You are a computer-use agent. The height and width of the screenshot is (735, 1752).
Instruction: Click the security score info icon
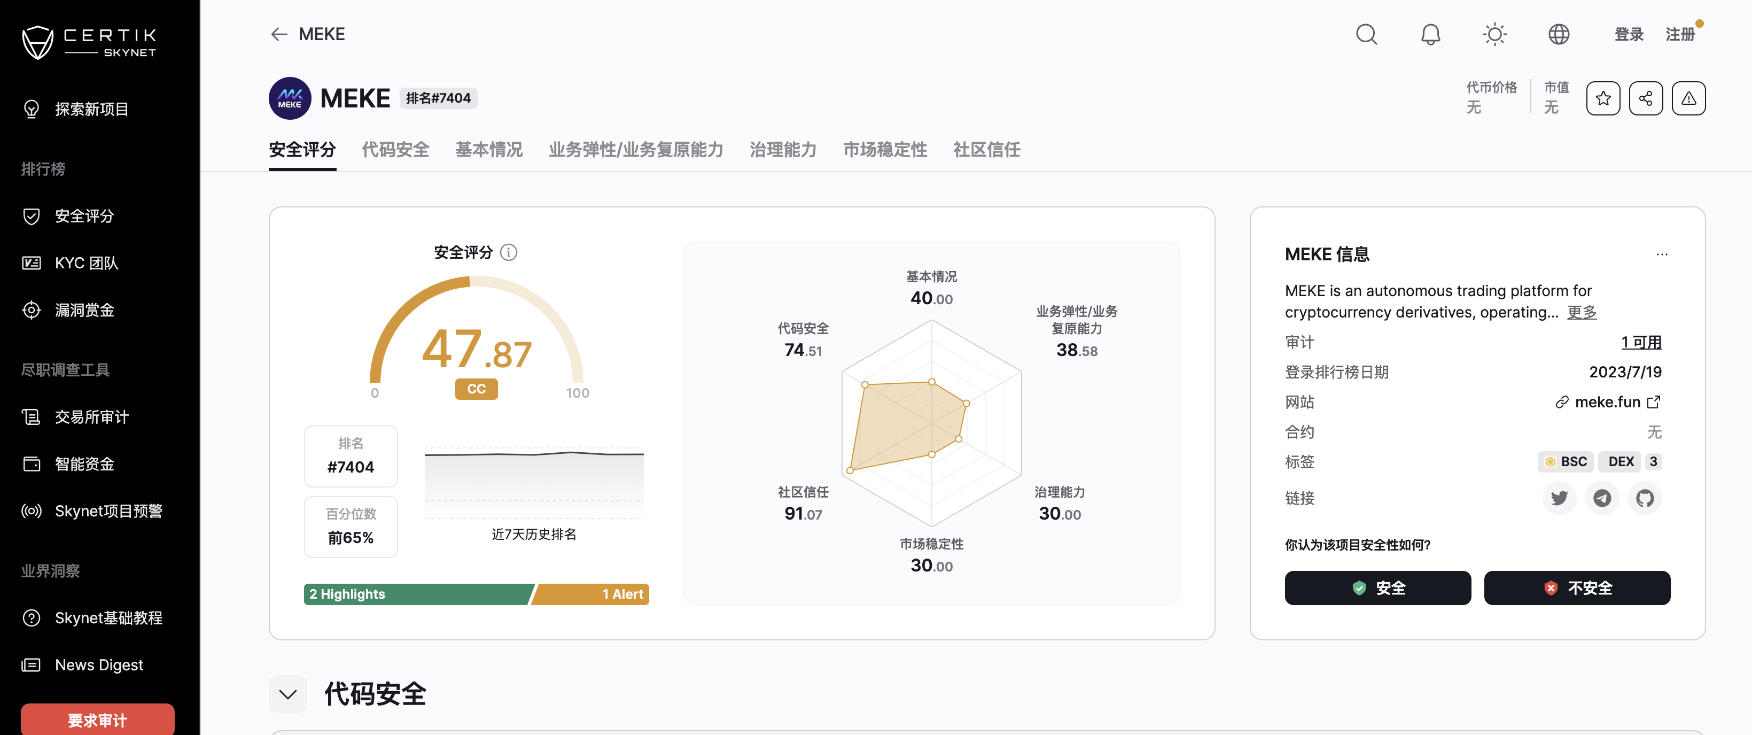tap(508, 252)
